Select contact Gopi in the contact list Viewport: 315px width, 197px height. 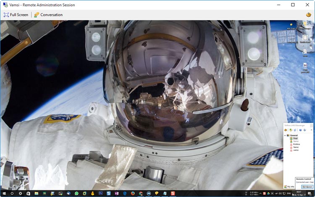(x=295, y=138)
